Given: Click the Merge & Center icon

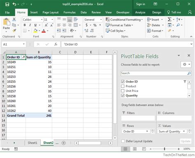Looking at the screenshot, I should pos(76,25).
